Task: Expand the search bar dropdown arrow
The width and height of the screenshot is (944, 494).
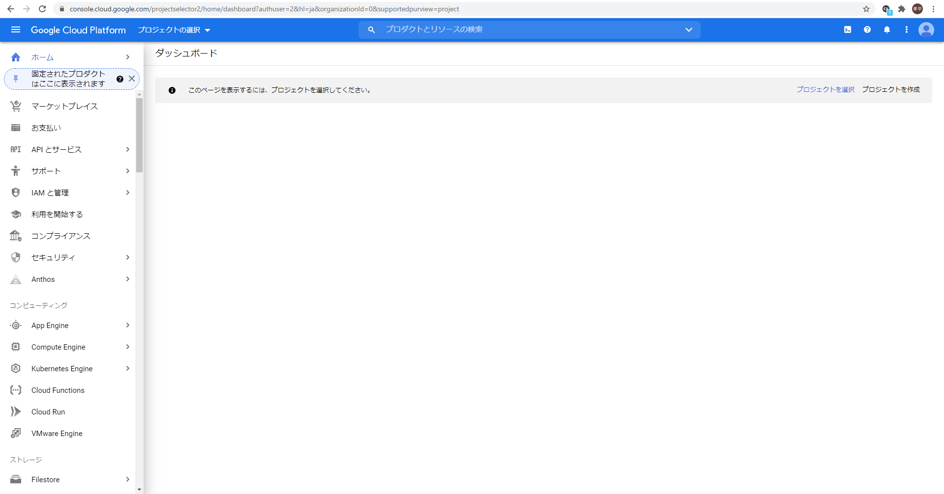Action: pyautogui.click(x=689, y=30)
